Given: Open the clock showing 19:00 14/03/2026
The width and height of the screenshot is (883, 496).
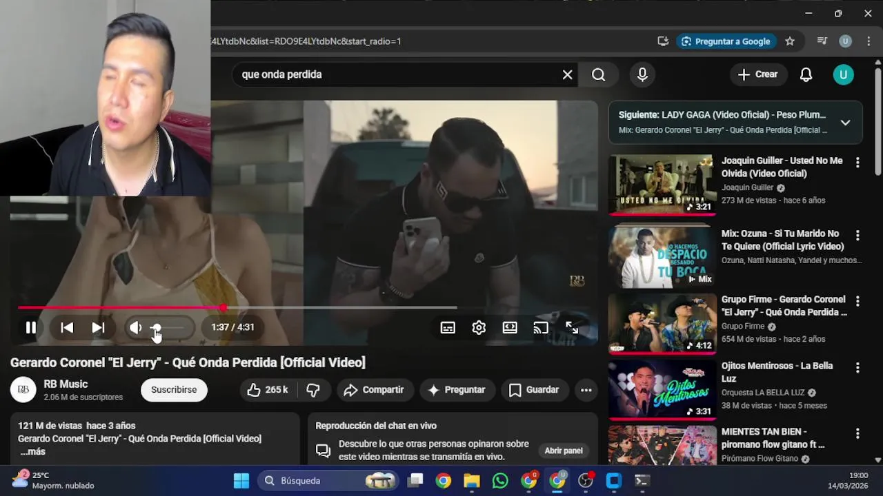Looking at the screenshot, I should (849, 480).
